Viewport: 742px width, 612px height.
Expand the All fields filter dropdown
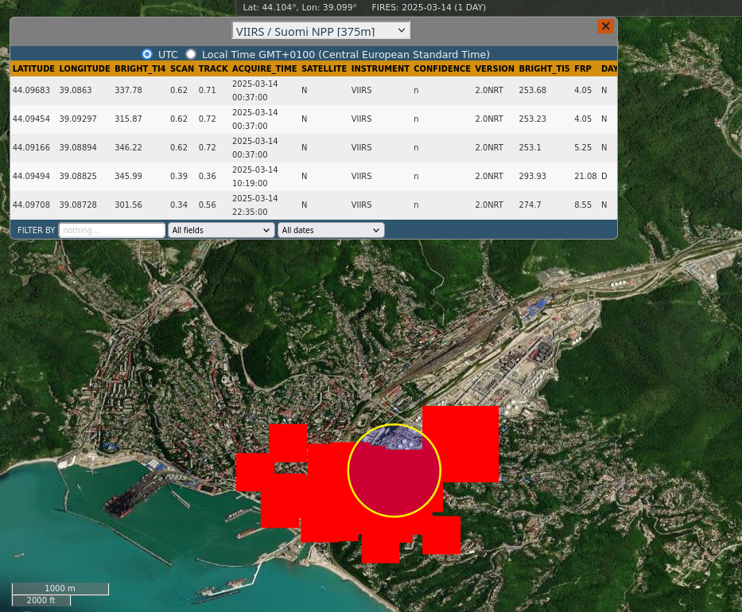(221, 230)
